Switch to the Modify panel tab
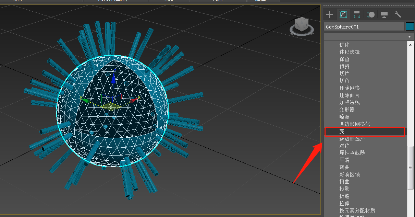The width and height of the screenshot is (415, 217). point(343,14)
